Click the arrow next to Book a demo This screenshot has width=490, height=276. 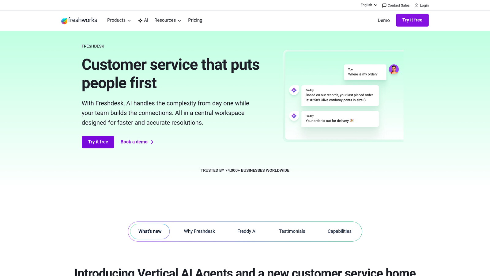point(152,142)
